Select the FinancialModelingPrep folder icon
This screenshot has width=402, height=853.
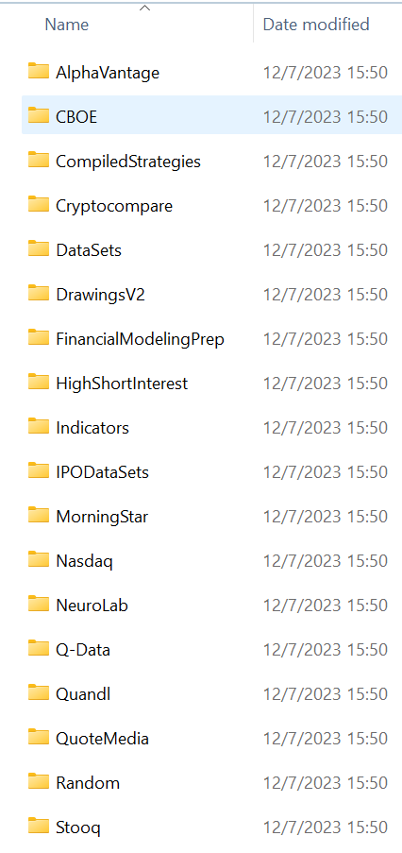[39, 338]
